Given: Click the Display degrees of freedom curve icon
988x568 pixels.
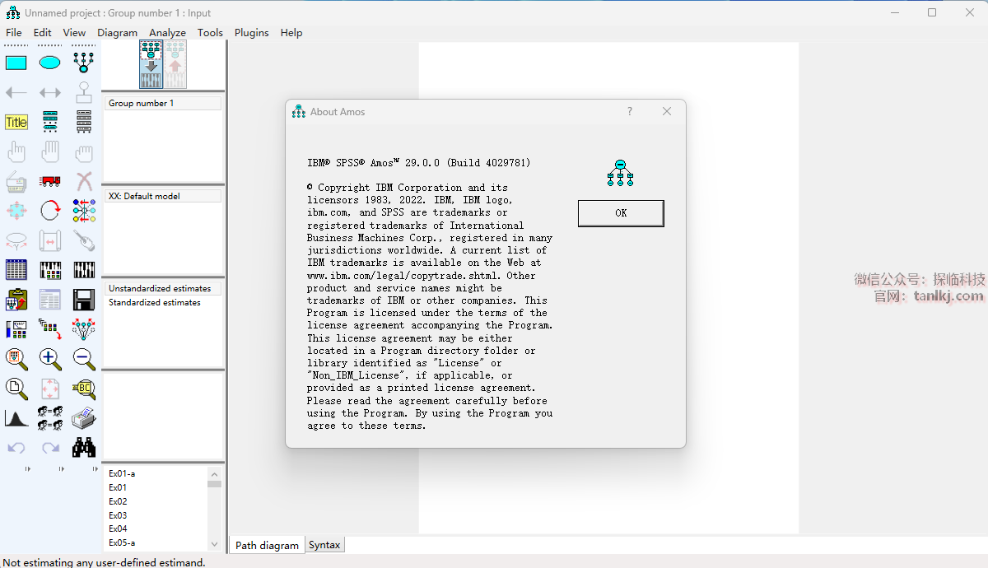Looking at the screenshot, I should click(x=16, y=418).
